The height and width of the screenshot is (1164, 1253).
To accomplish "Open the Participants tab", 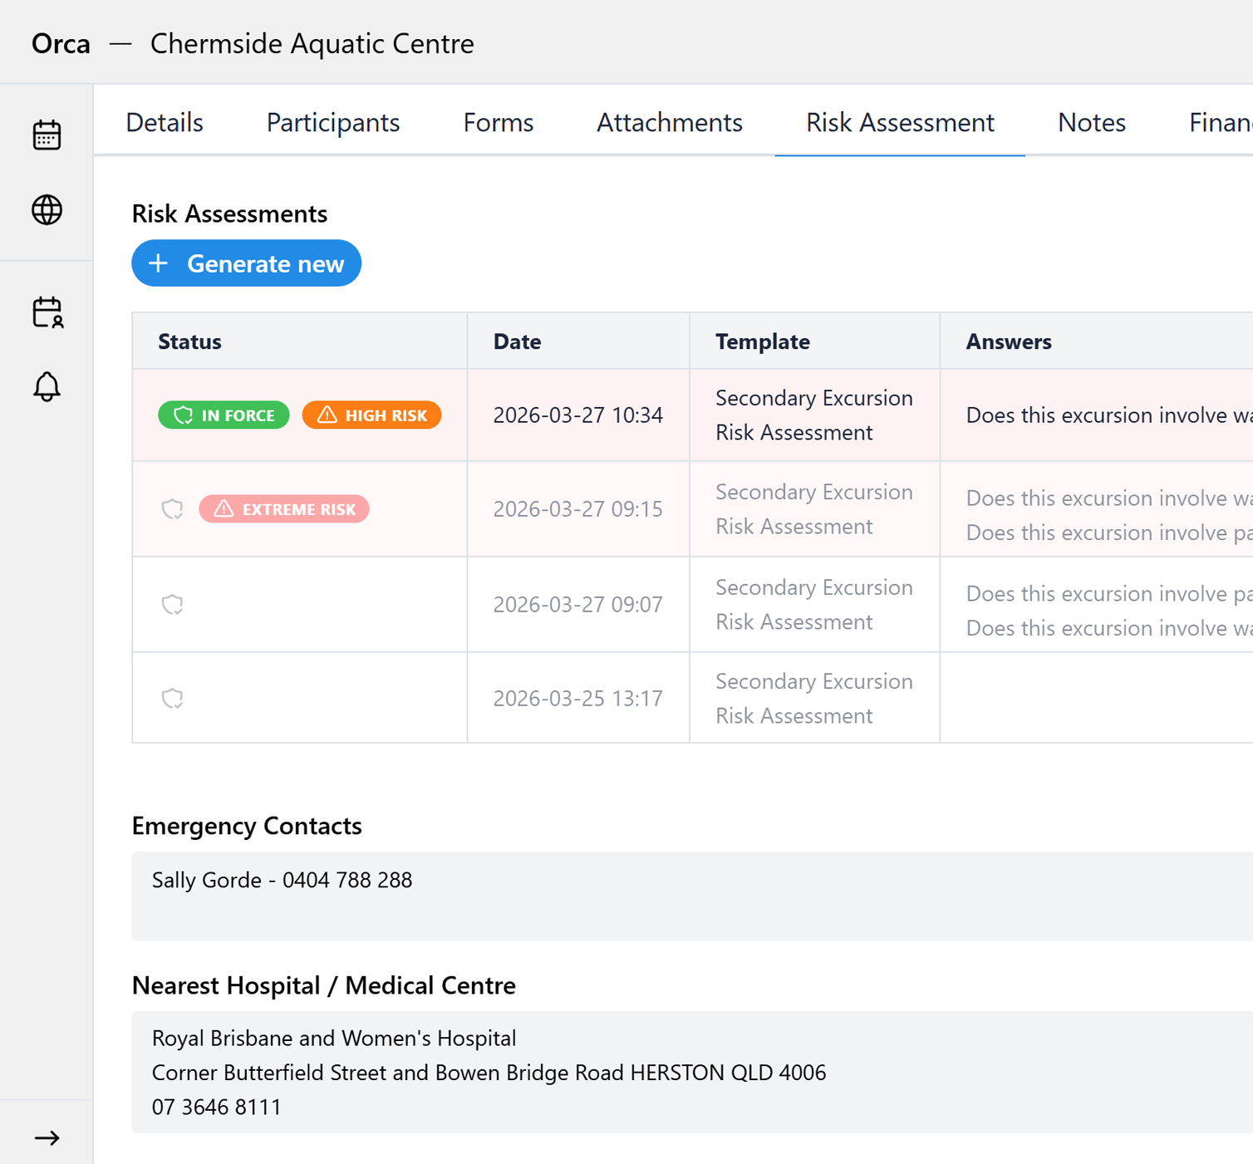I will point(332,122).
